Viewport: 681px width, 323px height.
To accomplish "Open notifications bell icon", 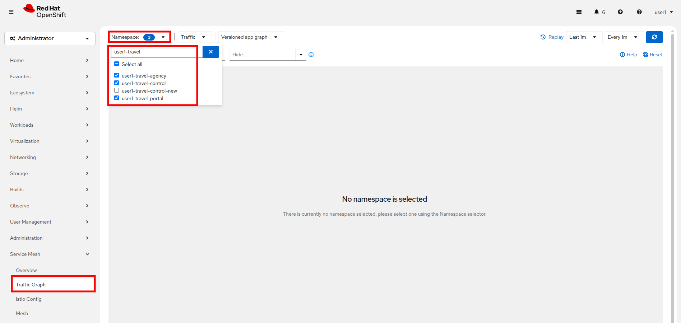I will click(x=597, y=12).
